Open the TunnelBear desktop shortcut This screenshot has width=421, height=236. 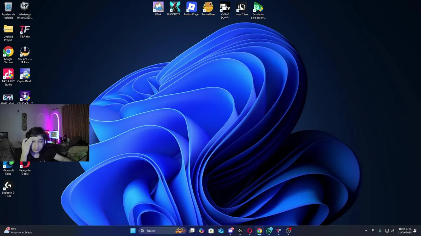[x=208, y=9]
